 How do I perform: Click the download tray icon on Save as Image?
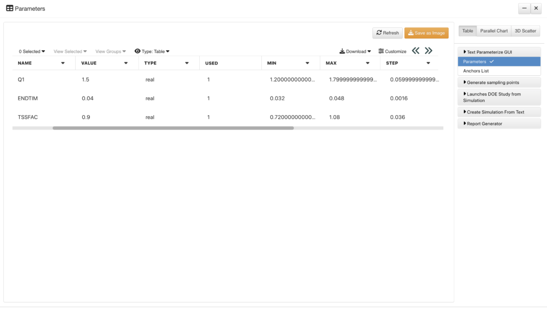(x=411, y=33)
